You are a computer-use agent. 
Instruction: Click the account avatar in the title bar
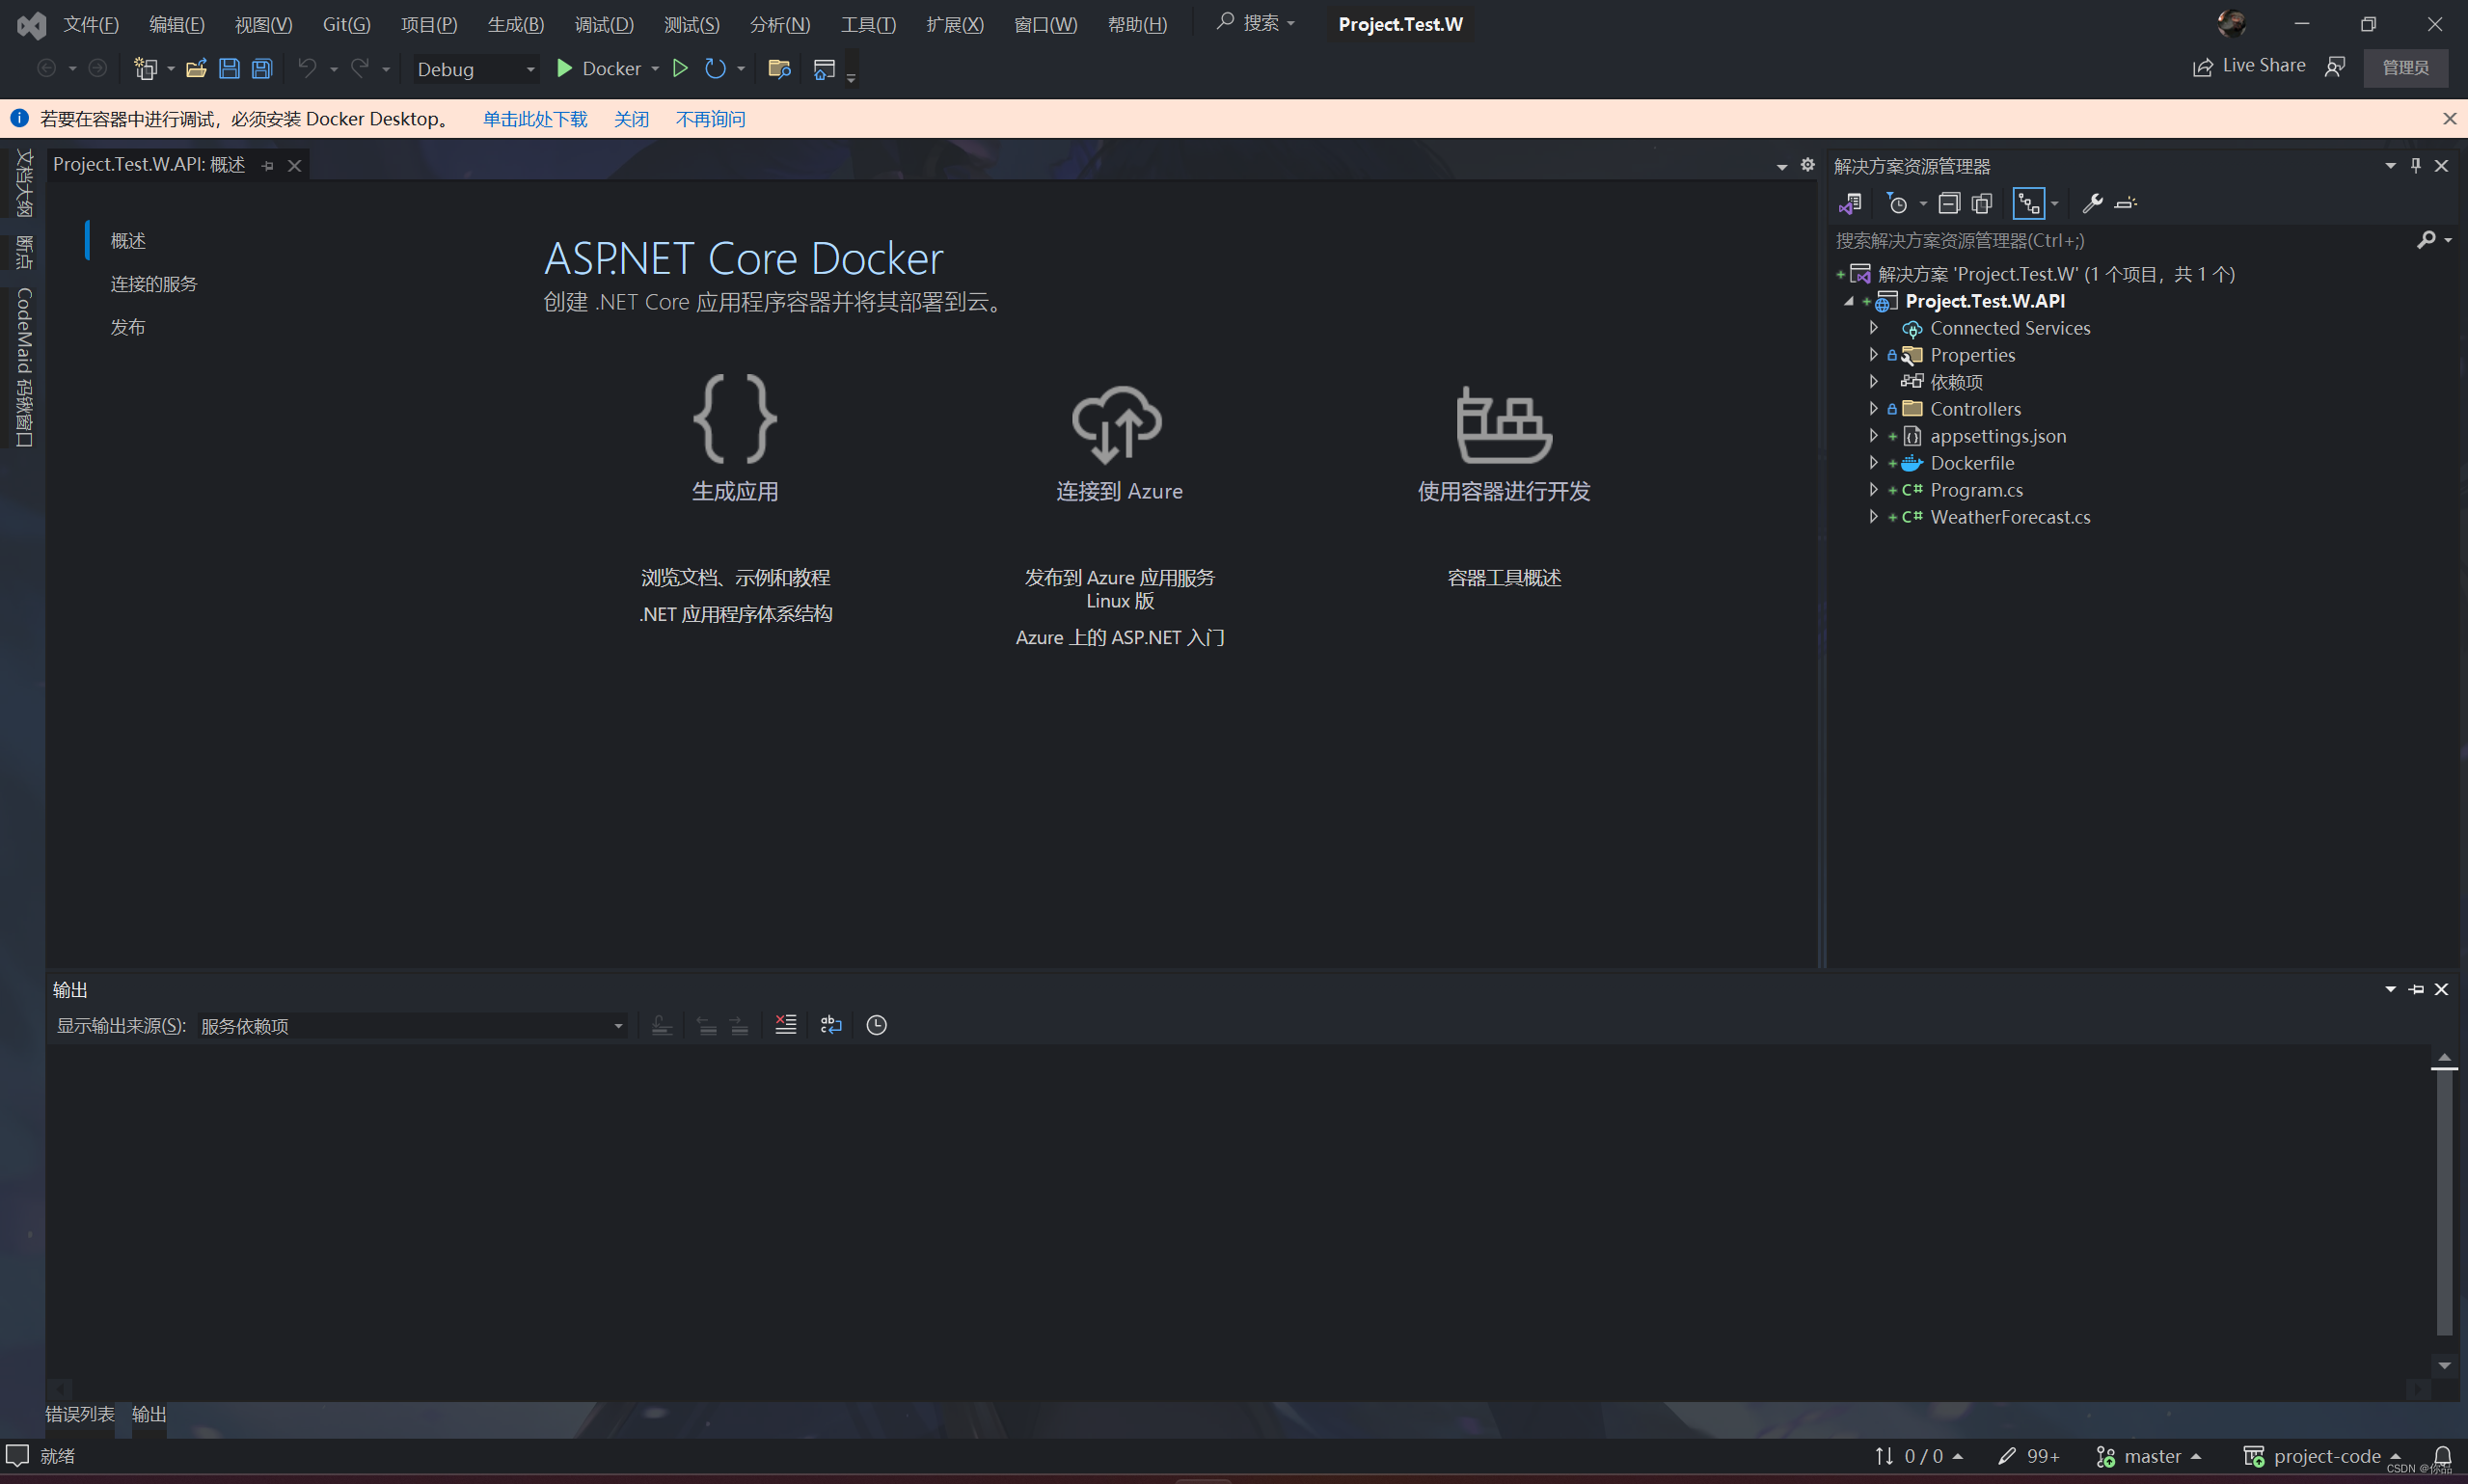click(x=2231, y=23)
